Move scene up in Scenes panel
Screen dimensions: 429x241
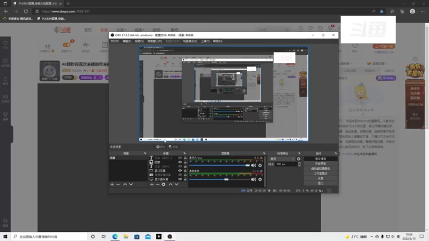[x=125, y=184]
